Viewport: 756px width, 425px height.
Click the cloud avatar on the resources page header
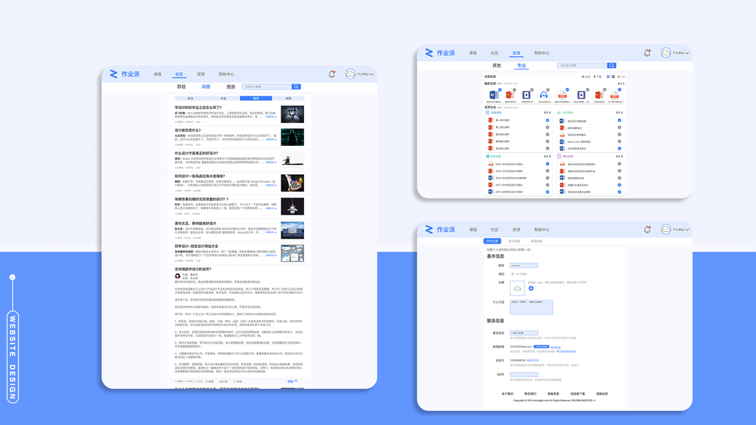point(666,52)
